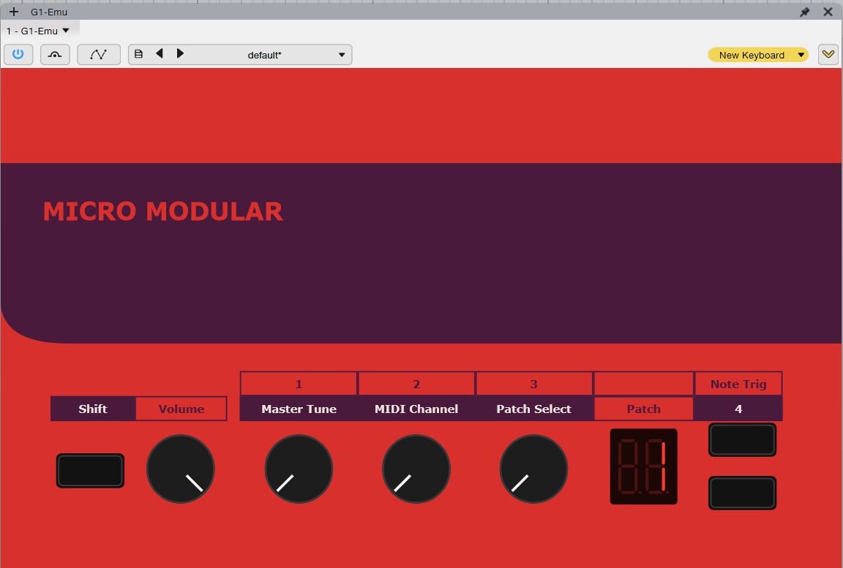Expand the yellow chevron panel button

click(828, 55)
